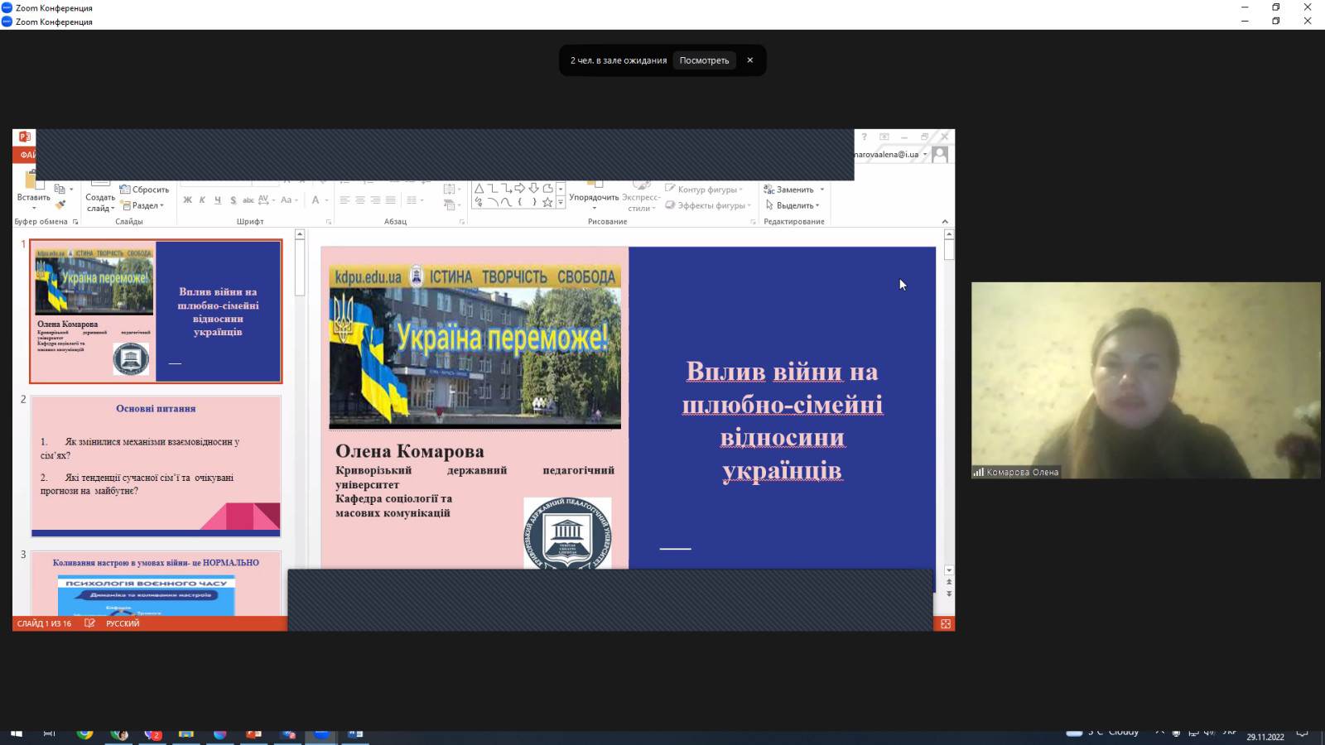Select slide 2 thumbnail Основні питання

(156, 466)
